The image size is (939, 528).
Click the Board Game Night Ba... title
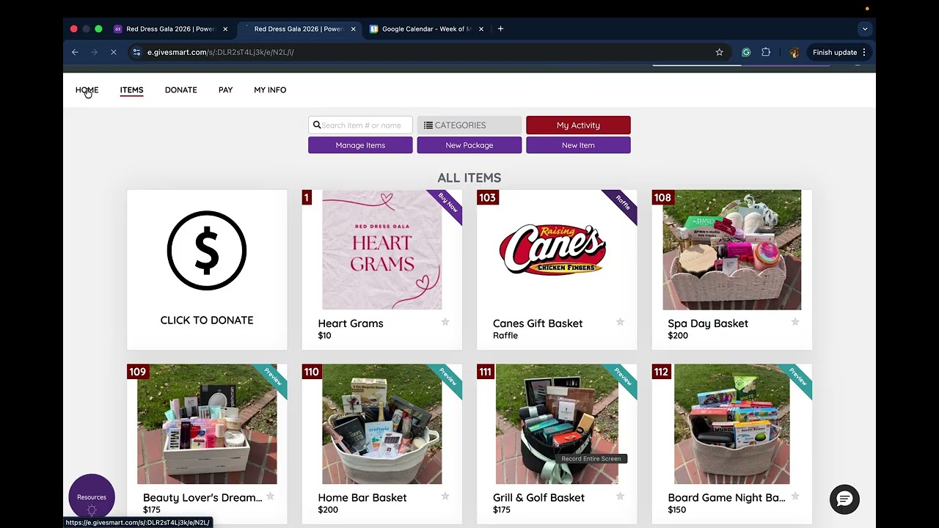[x=726, y=498]
